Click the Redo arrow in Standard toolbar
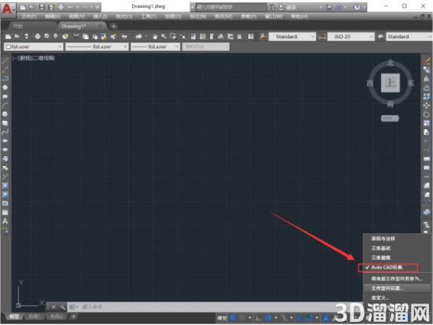The width and height of the screenshot is (433, 325). [x=139, y=36]
